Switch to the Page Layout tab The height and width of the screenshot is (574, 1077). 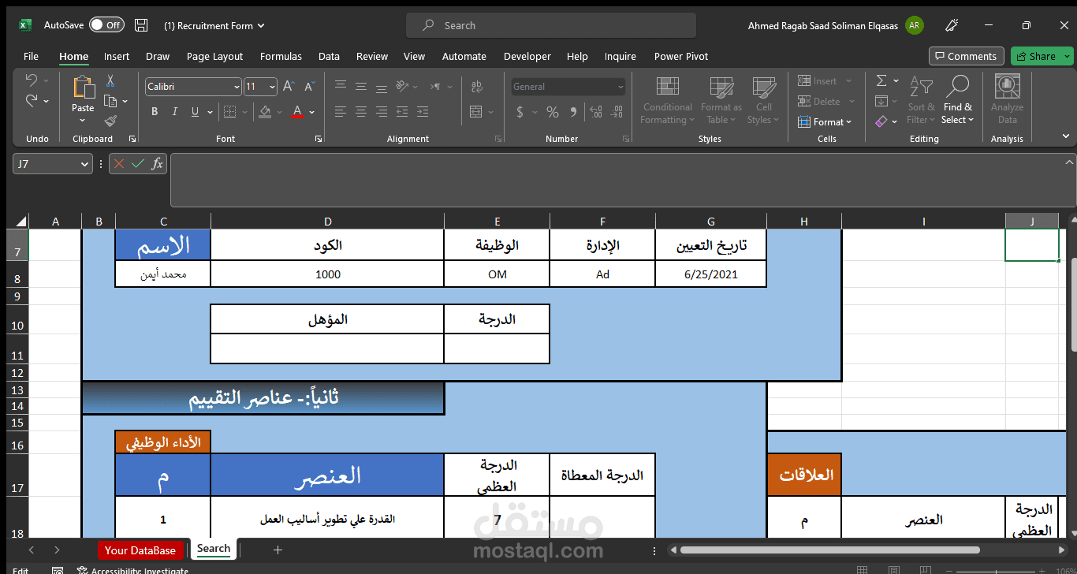(214, 56)
